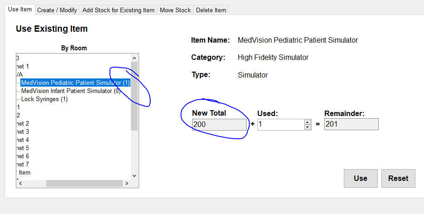Go to the Move Stock tab

click(x=175, y=10)
